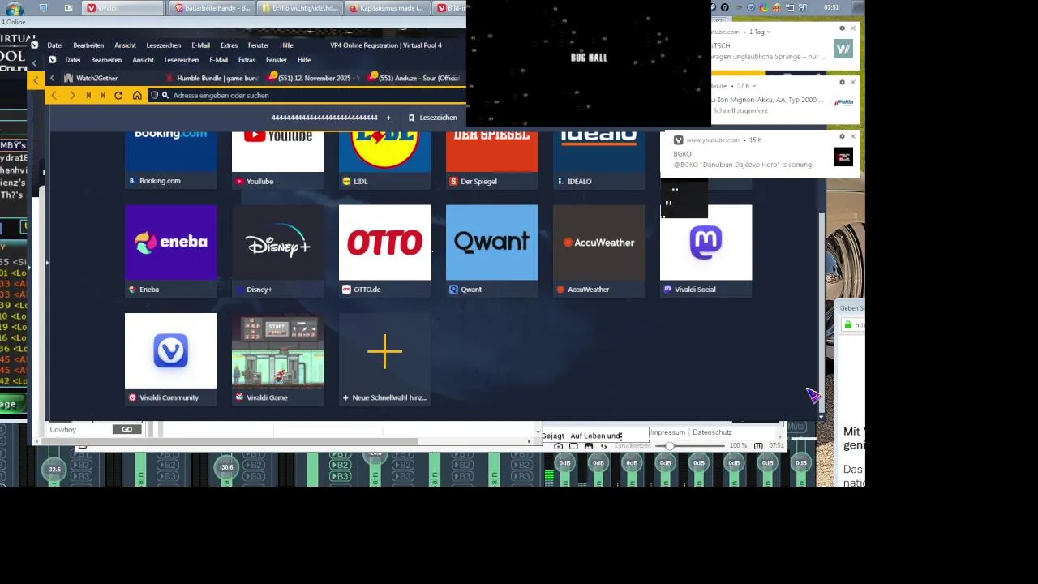Open Vivaldi menu icon beside VP4 Online title

coord(34,45)
